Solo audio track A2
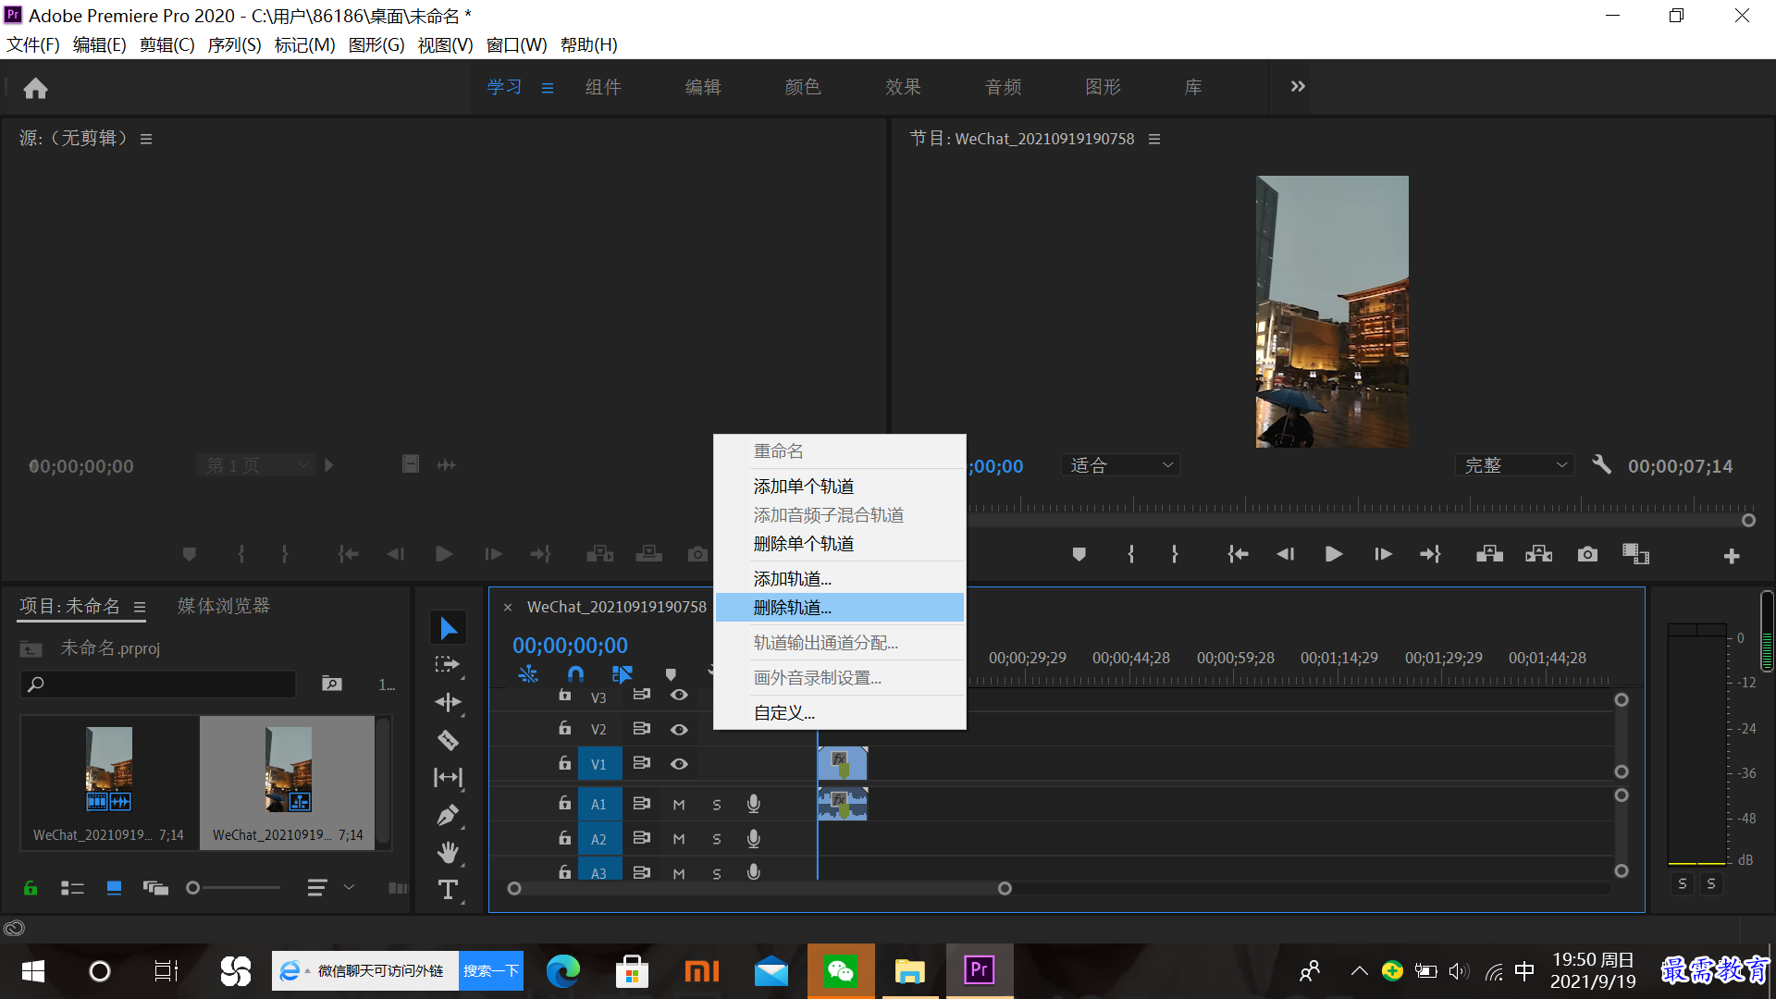 717,839
